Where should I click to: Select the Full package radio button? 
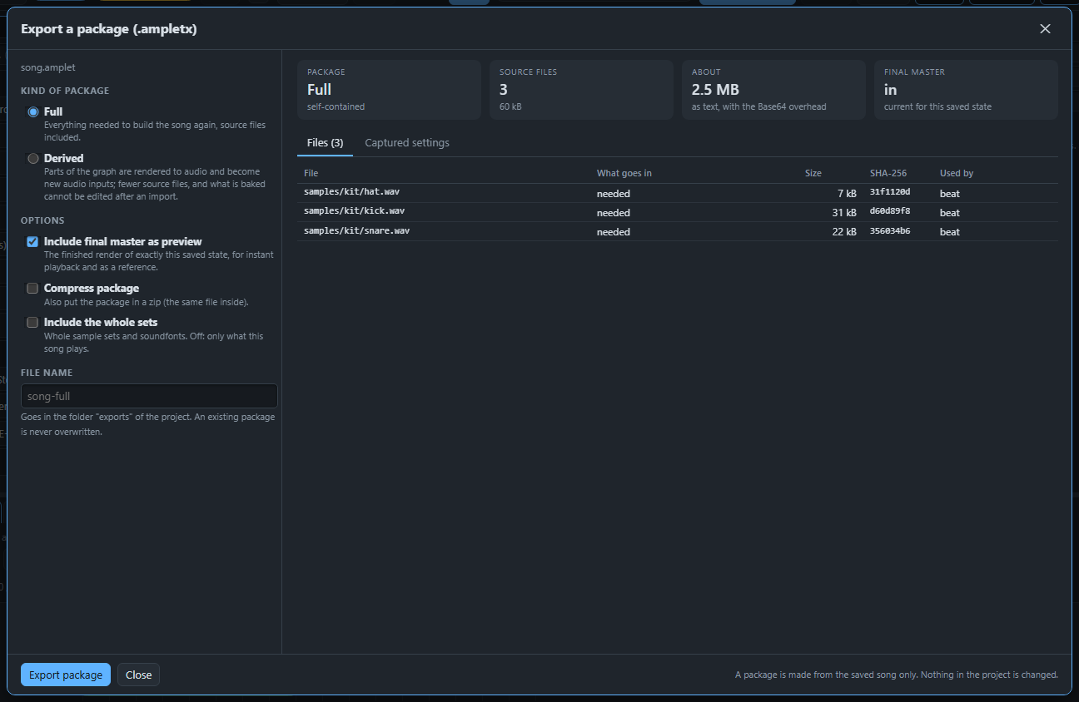(33, 111)
